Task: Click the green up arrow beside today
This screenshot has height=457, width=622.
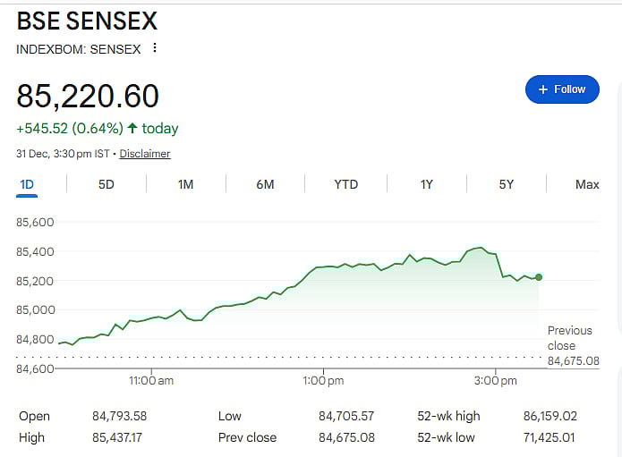Action: 132,129
